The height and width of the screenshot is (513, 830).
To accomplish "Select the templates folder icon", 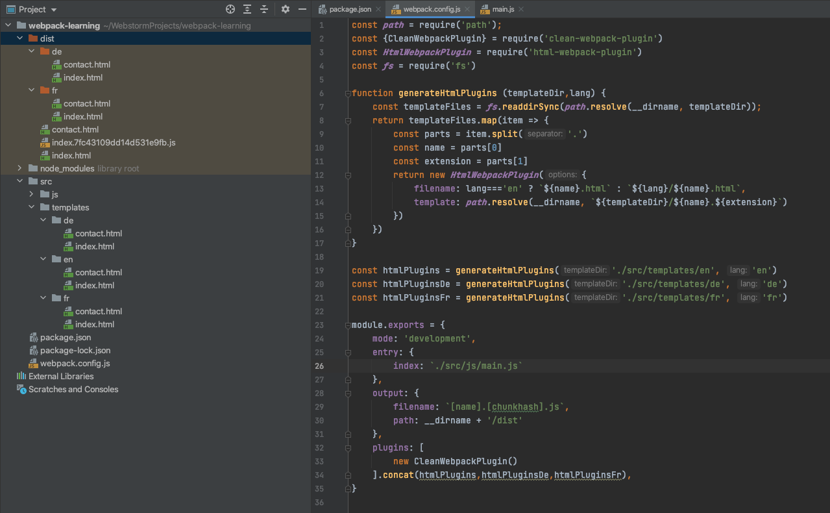I will click(x=45, y=208).
